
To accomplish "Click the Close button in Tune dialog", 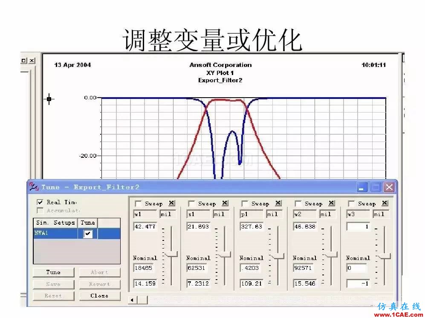I will click(x=99, y=296).
